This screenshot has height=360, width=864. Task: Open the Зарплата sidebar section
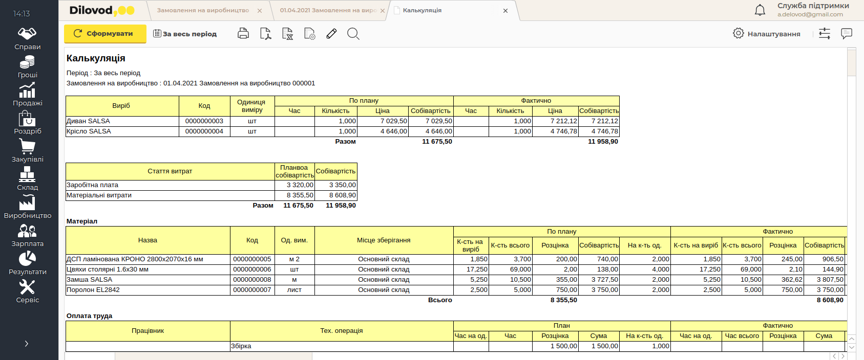pyautogui.click(x=28, y=236)
